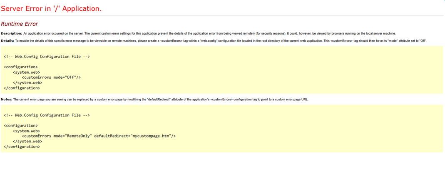The width and height of the screenshot is (445, 172).
Task: Click the Web.Config comment in first code block
Action: [x=47, y=57]
